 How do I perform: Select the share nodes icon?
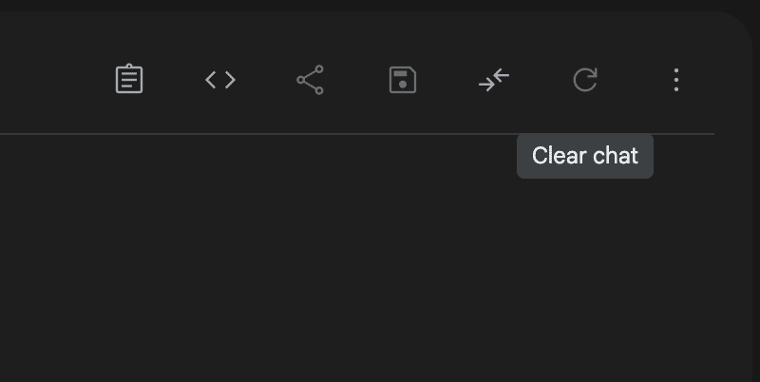tap(311, 80)
